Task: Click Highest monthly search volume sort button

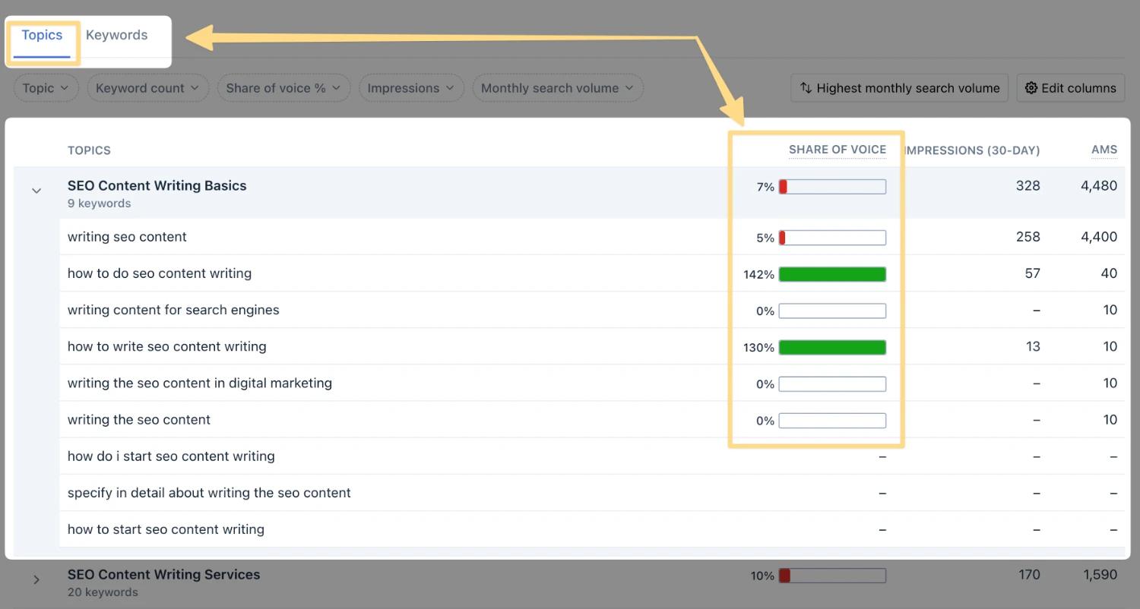Action: [900, 88]
